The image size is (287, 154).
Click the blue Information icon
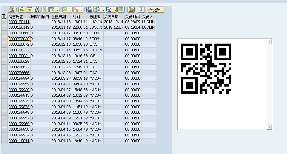[x=141, y=10]
